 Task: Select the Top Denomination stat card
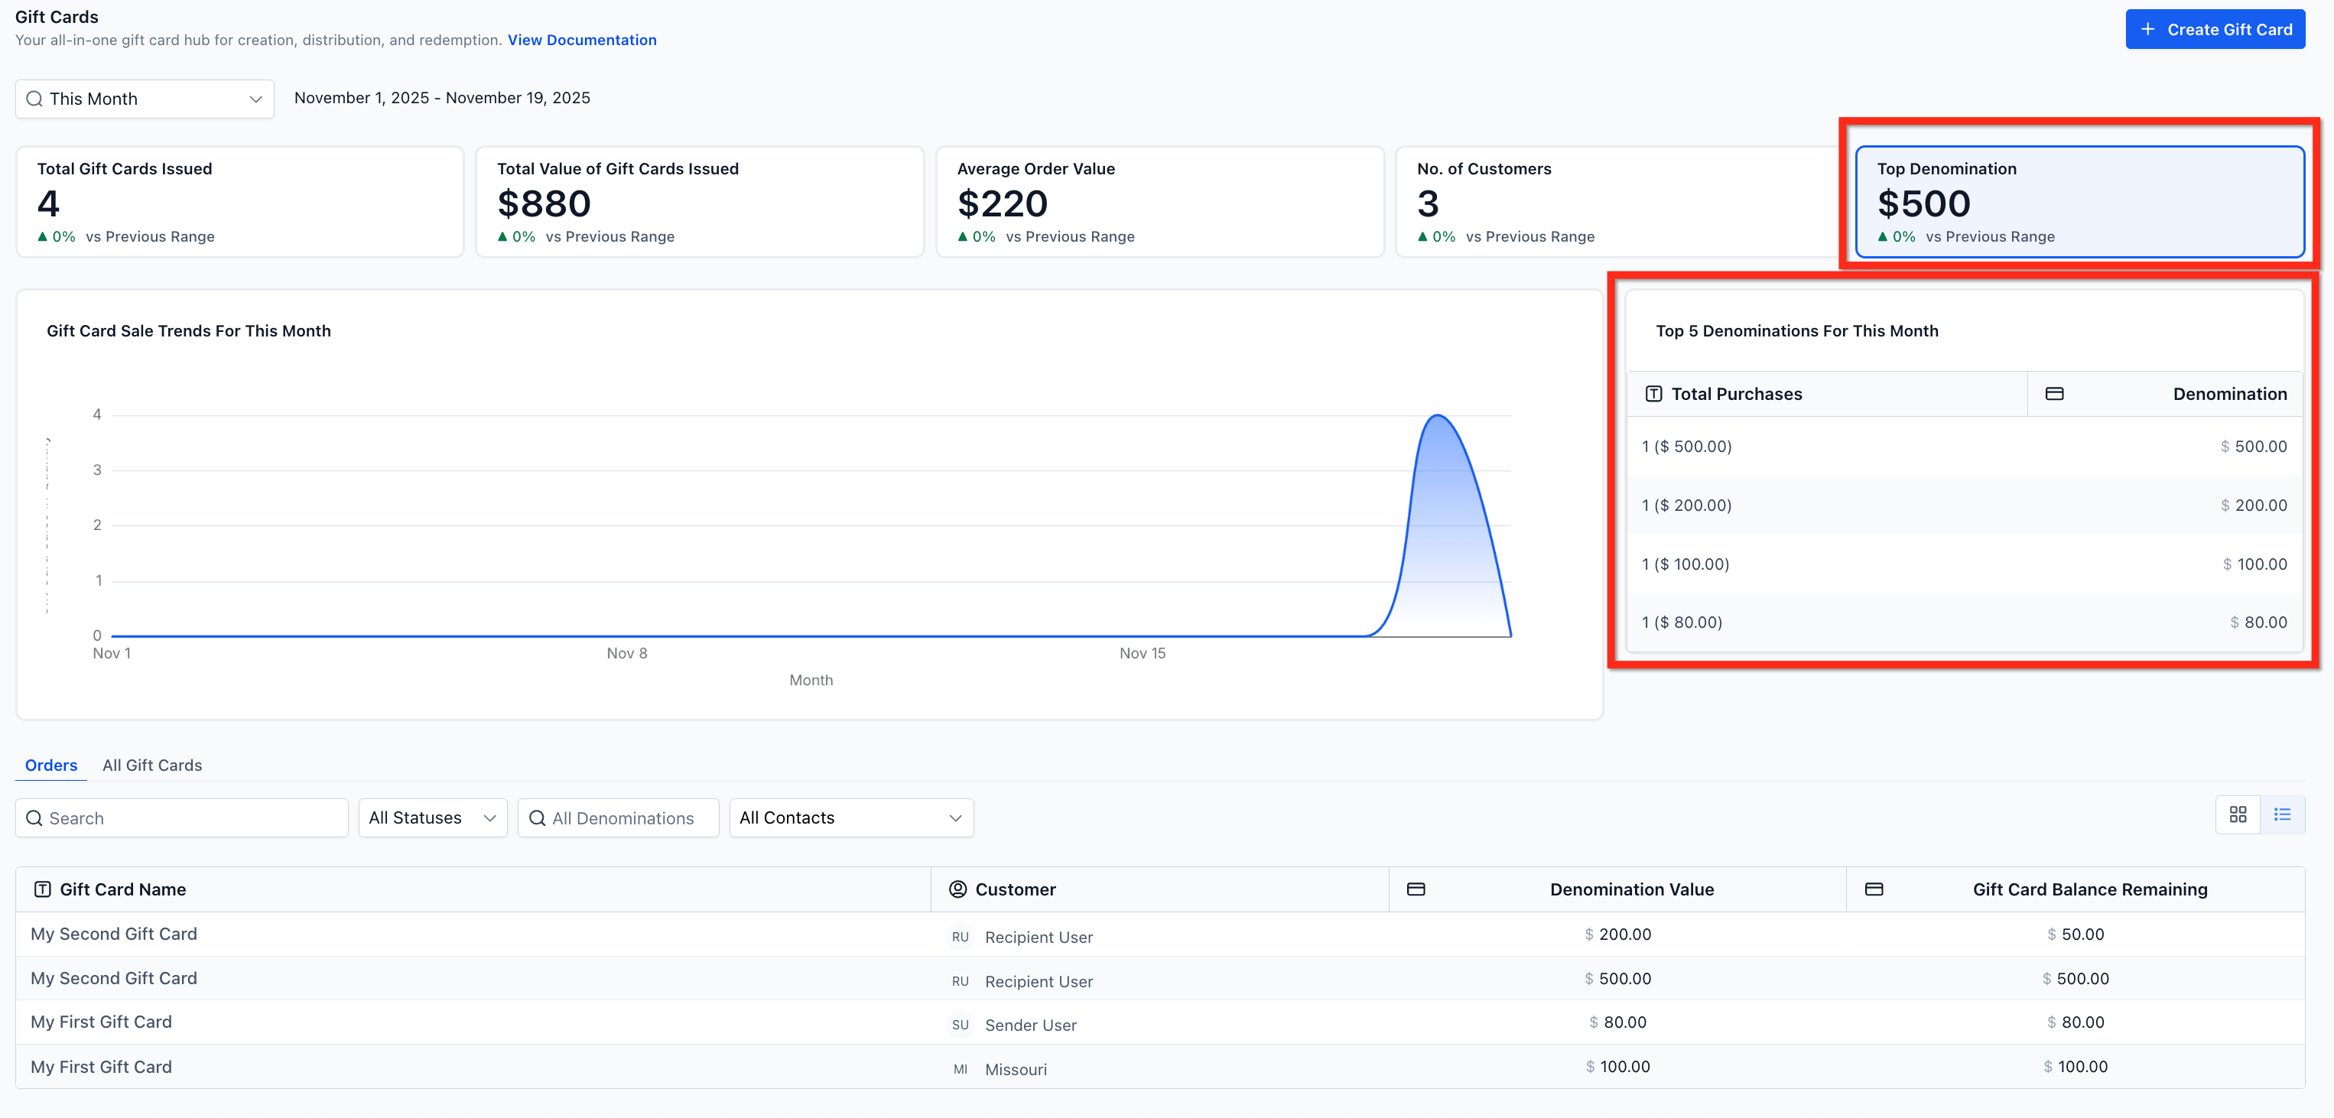coord(2079,202)
